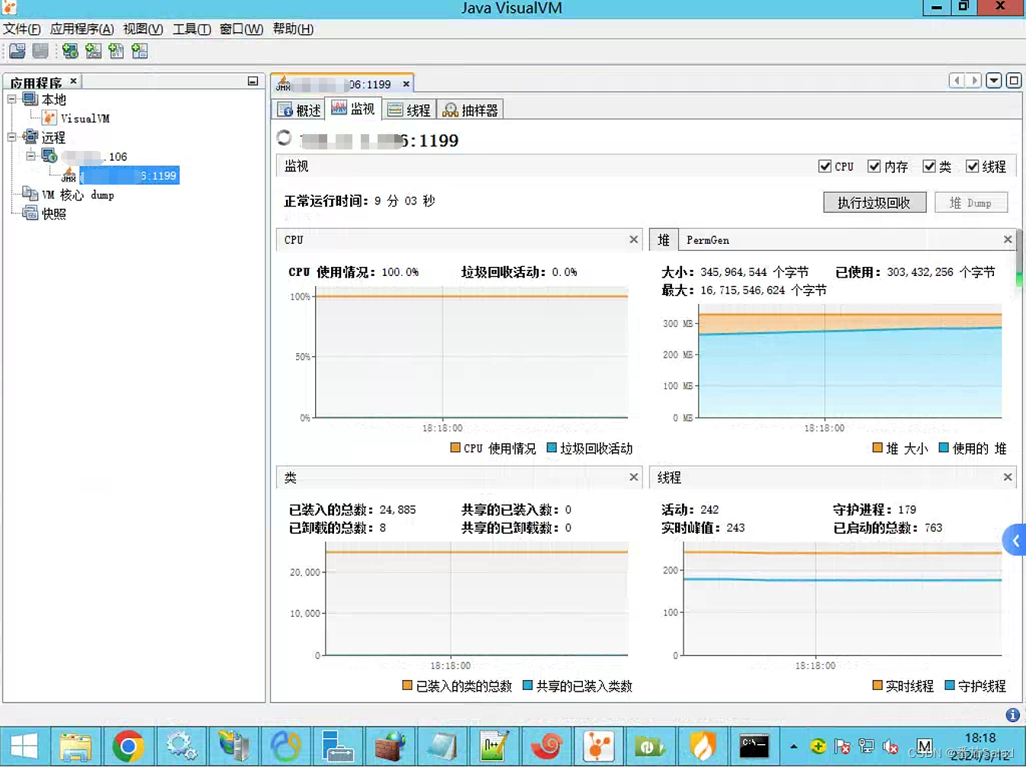Switch to the 监视 tab
The height and width of the screenshot is (767, 1026).
pyautogui.click(x=353, y=109)
